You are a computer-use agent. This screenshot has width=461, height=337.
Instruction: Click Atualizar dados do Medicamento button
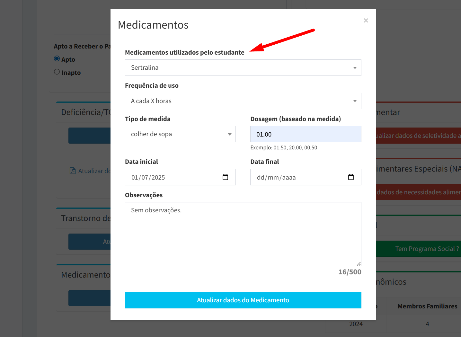tap(243, 300)
